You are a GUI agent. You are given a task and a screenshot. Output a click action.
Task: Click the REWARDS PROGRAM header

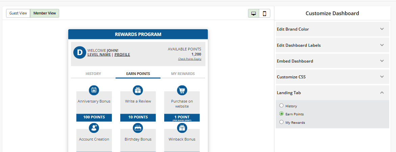pos(138,34)
